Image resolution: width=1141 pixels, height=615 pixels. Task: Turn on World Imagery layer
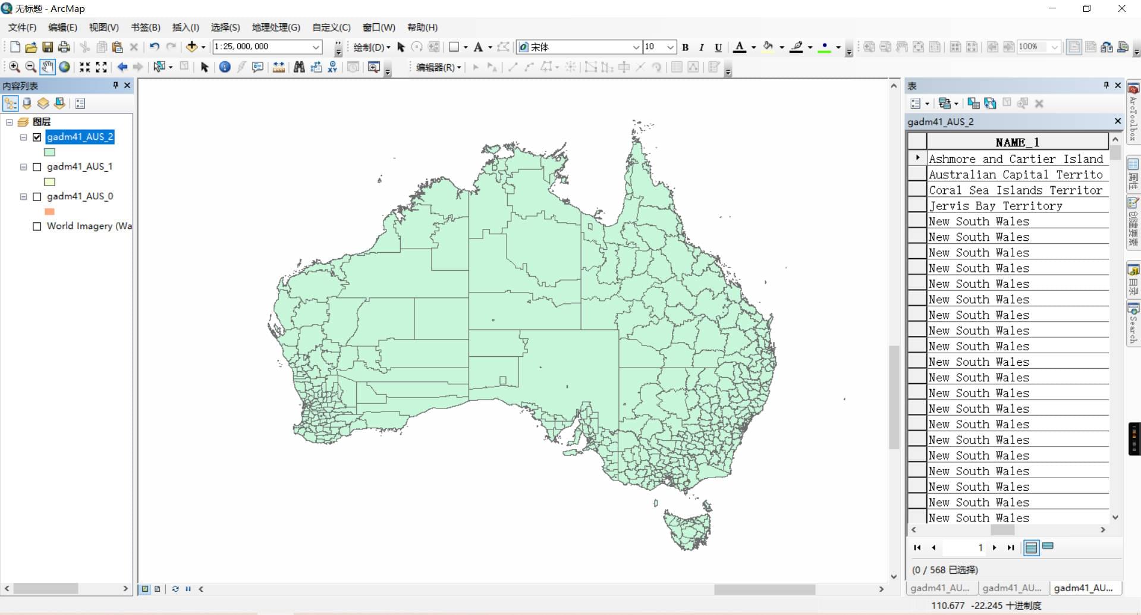[37, 226]
